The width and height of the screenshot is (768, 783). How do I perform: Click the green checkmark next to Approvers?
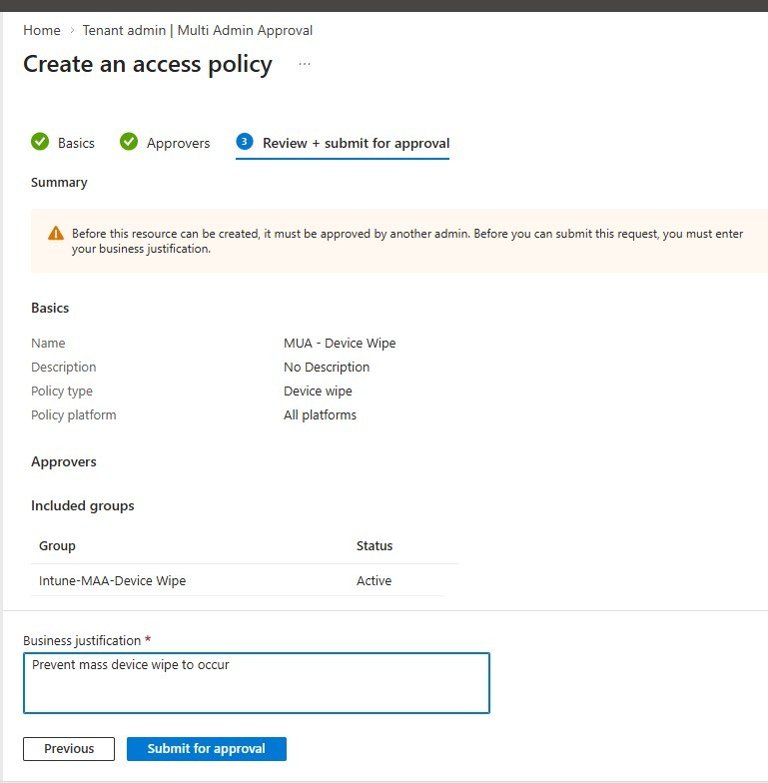click(x=129, y=142)
